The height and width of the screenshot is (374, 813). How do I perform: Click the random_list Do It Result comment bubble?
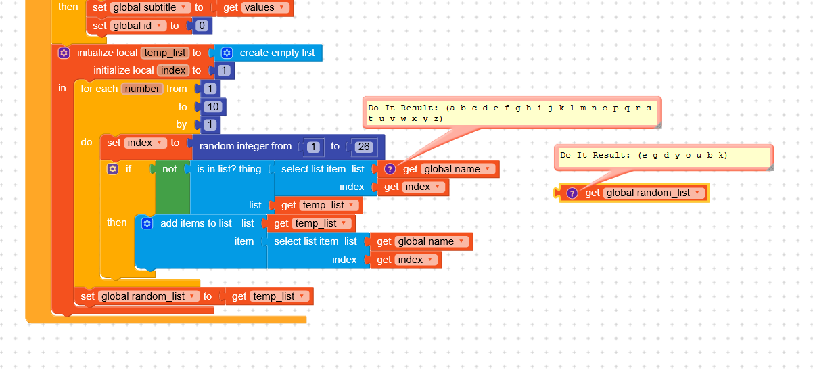pyautogui.click(x=663, y=158)
